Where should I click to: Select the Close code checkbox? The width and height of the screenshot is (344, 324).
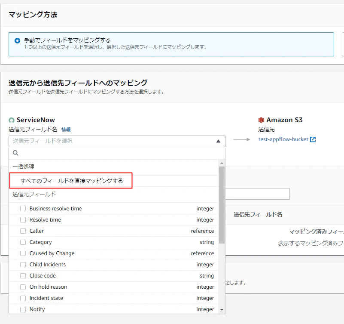pos(23,276)
